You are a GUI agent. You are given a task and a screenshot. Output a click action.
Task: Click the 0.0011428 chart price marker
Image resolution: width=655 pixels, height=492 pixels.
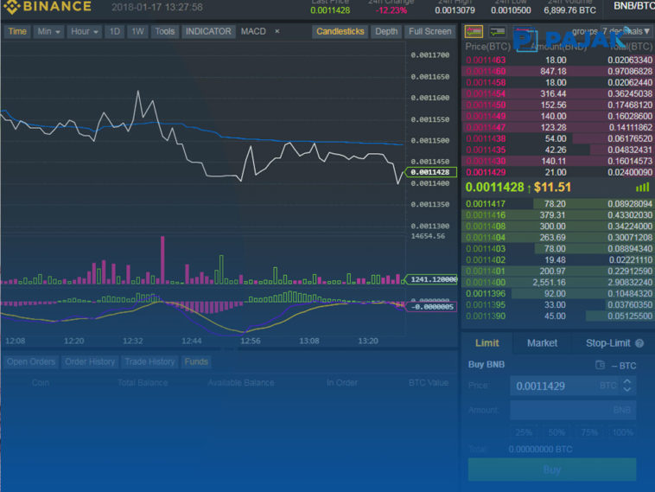tap(430, 172)
